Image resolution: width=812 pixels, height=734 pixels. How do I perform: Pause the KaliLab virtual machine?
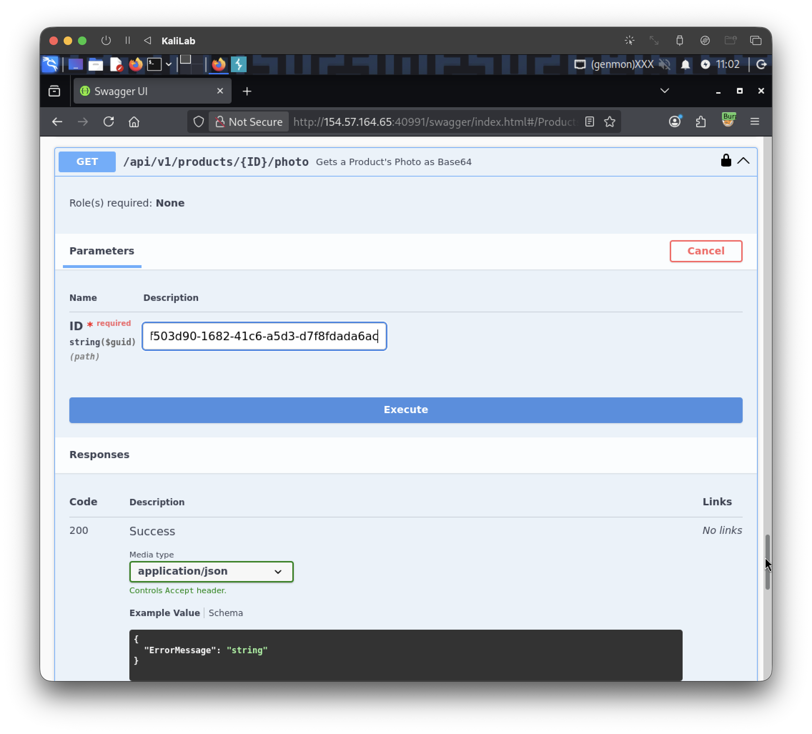point(128,41)
